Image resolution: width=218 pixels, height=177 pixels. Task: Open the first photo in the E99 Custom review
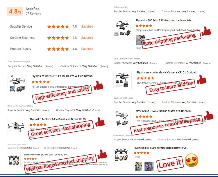pyautogui.click(x=138, y=166)
